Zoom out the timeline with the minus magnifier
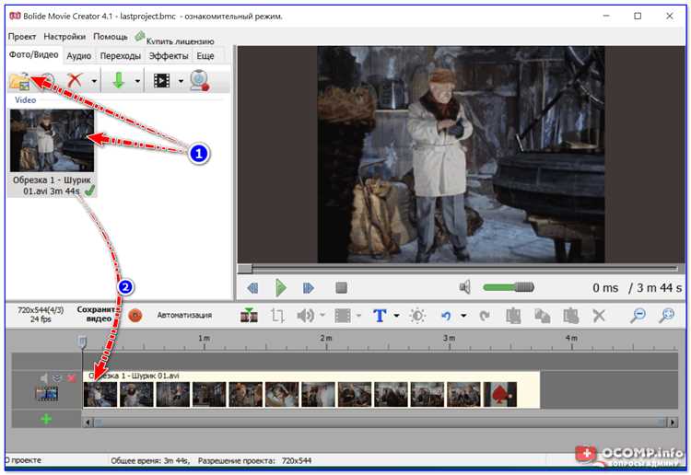 tap(638, 315)
